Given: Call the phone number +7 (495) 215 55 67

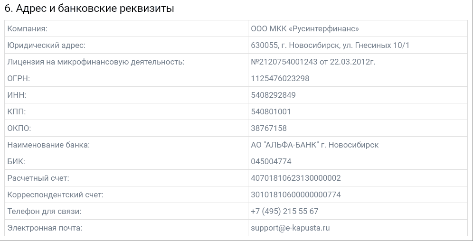Looking at the screenshot, I should tap(284, 212).
